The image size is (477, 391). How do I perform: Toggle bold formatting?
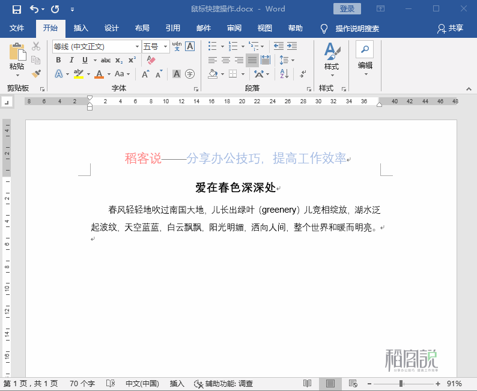coord(58,60)
